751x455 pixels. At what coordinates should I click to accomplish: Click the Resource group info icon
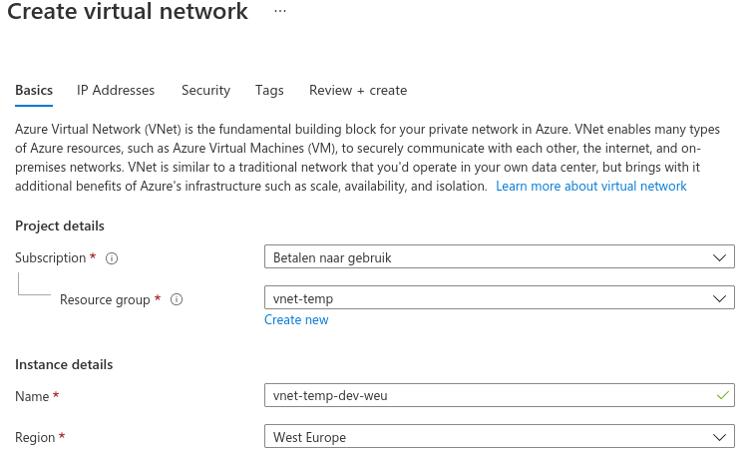[177, 299]
